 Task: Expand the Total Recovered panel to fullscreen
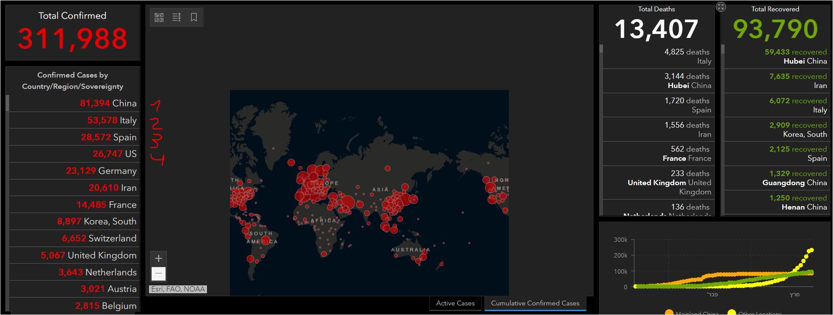[721, 7]
